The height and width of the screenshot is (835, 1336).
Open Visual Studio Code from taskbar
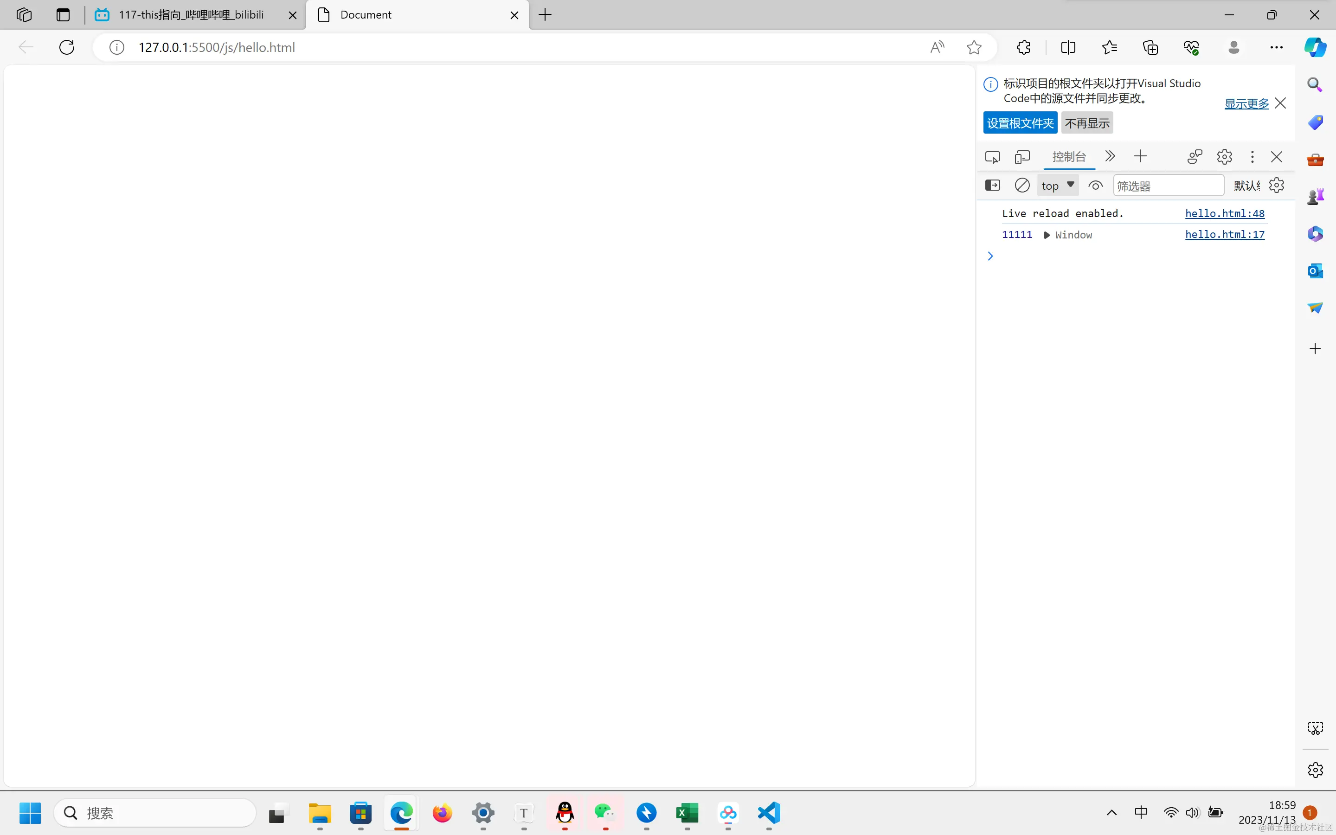click(x=769, y=813)
